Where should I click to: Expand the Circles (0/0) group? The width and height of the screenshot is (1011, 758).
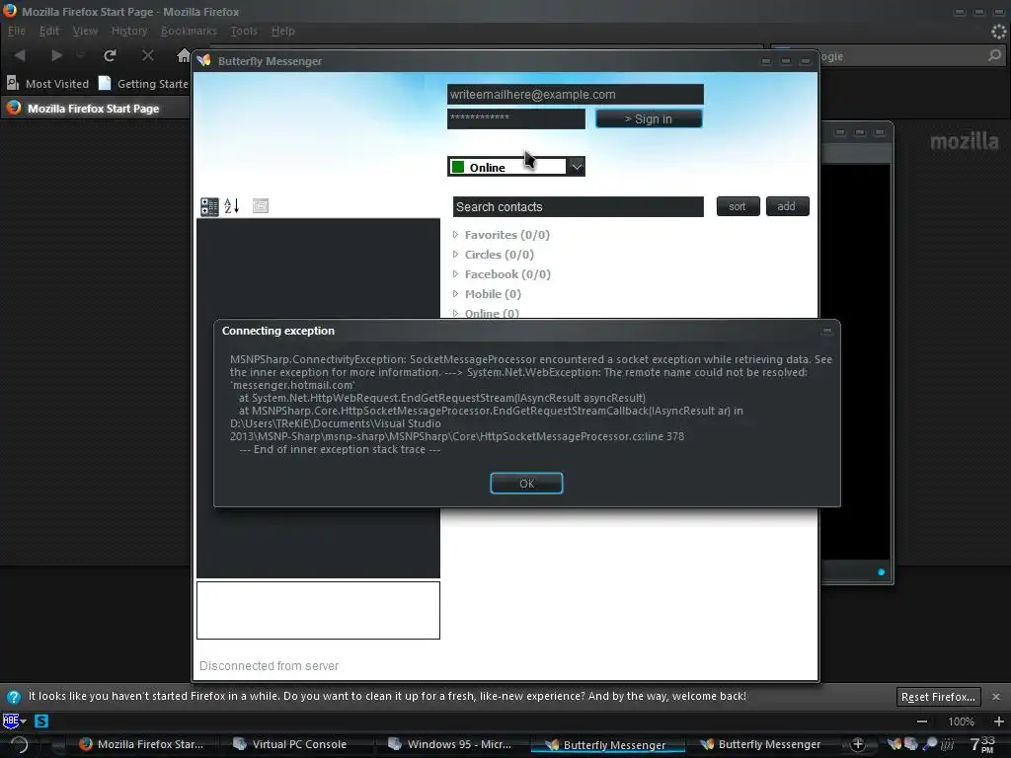tap(456, 255)
